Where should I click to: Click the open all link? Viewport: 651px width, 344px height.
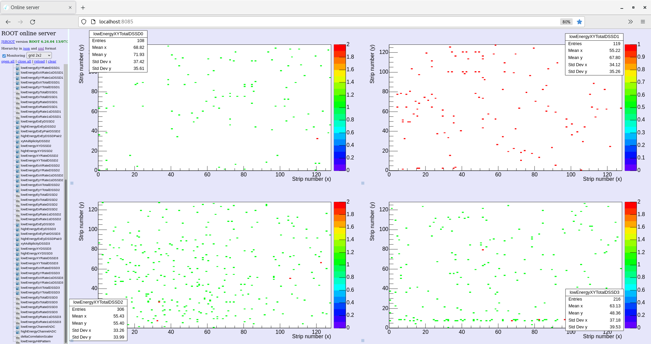point(8,61)
